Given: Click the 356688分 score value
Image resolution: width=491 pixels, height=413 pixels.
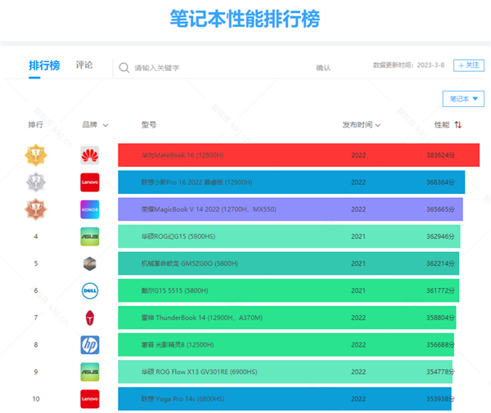Looking at the screenshot, I should pos(440,344).
